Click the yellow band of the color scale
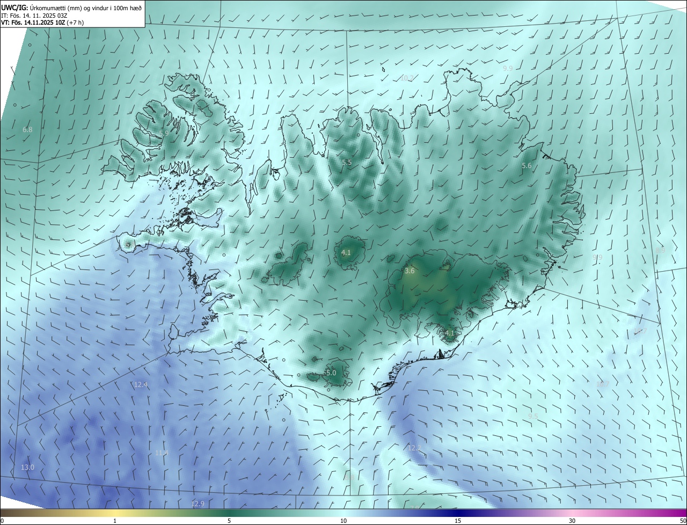The width and height of the screenshot is (687, 525). tap(114, 513)
